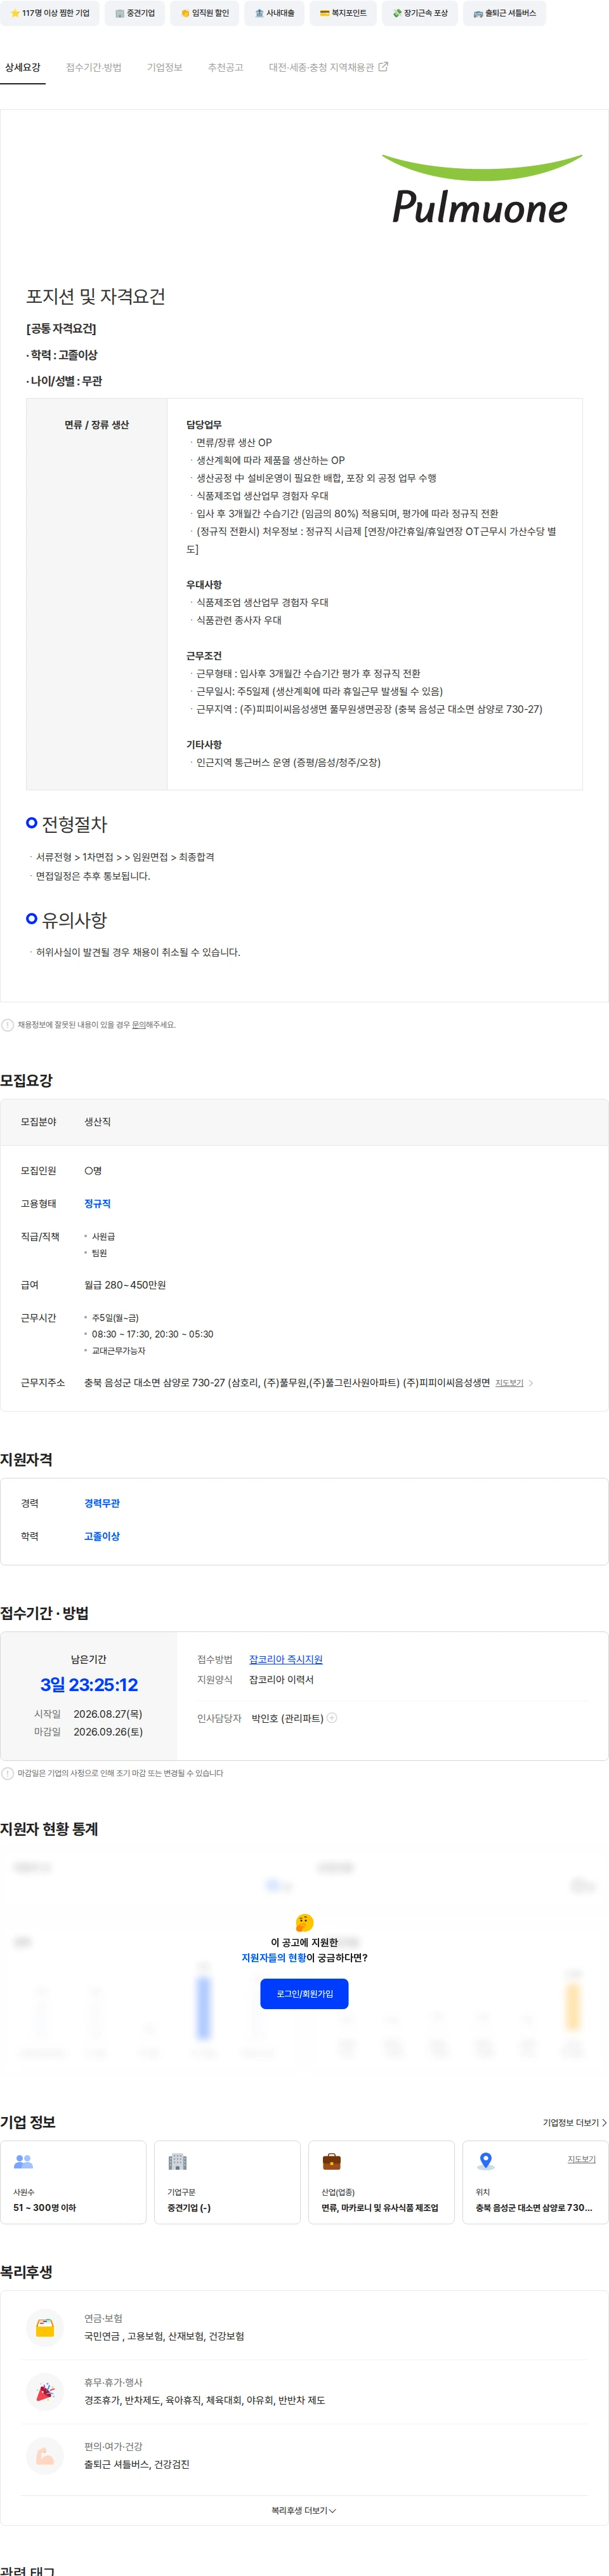Image resolution: width=609 pixels, height=2576 pixels.
Task: Click 출퇴근 셔틀버스, 건강검진 benefit text
Action: (137, 2464)
